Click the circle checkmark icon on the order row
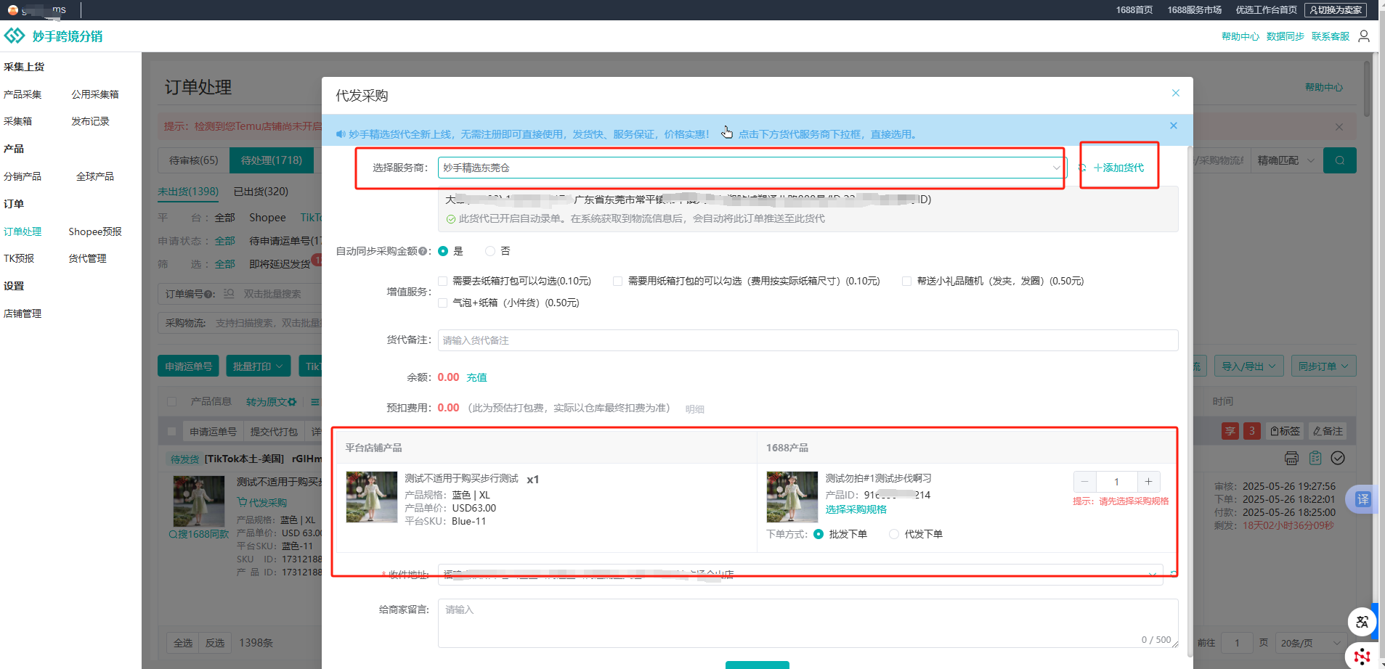The image size is (1385, 669). click(1338, 458)
